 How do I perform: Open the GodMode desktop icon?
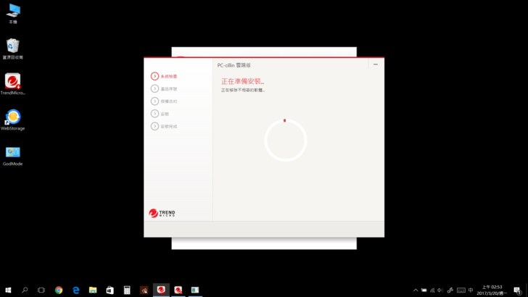tap(13, 156)
